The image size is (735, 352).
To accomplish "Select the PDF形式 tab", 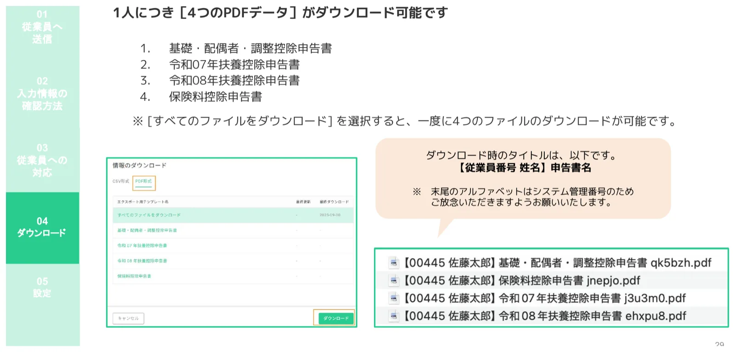I will click(x=144, y=182).
